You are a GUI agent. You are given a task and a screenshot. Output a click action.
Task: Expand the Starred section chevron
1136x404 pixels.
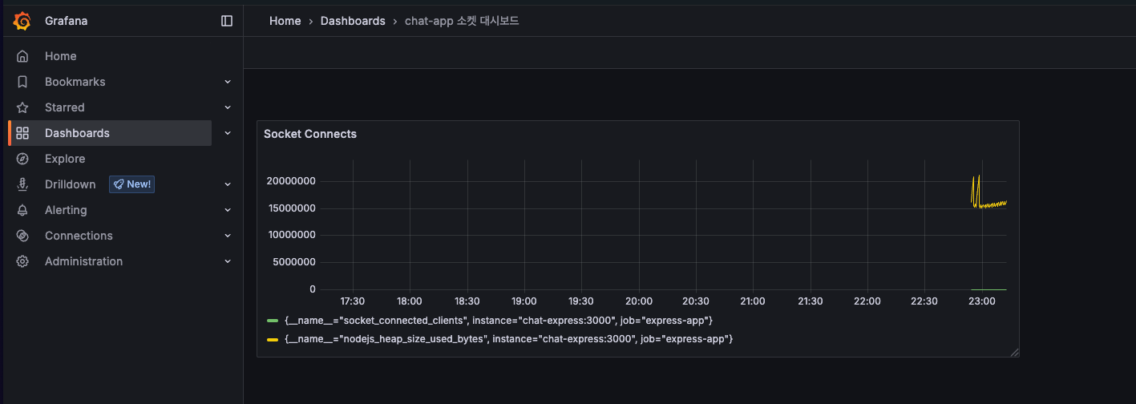(228, 107)
